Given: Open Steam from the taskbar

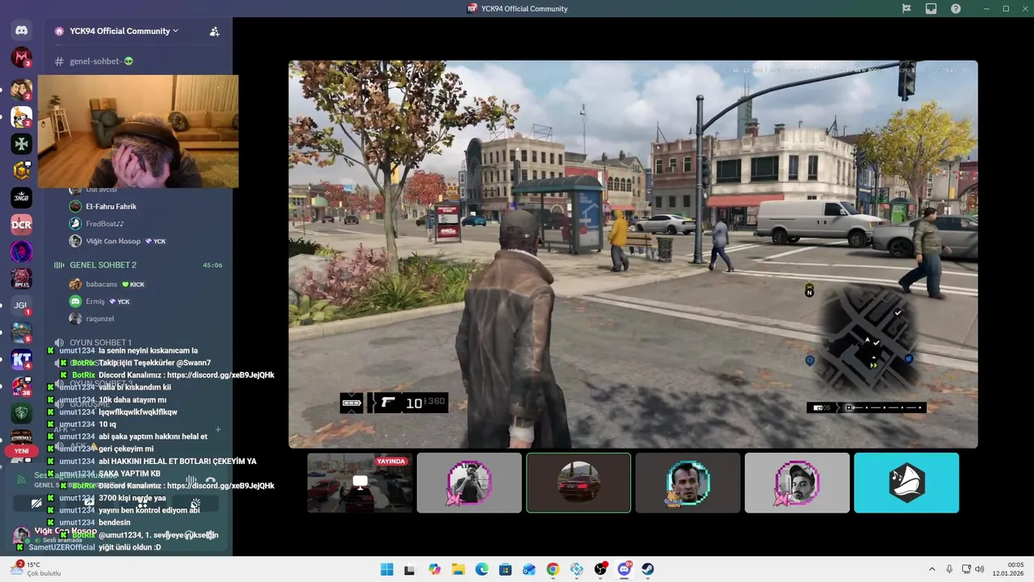Looking at the screenshot, I should pos(648,569).
